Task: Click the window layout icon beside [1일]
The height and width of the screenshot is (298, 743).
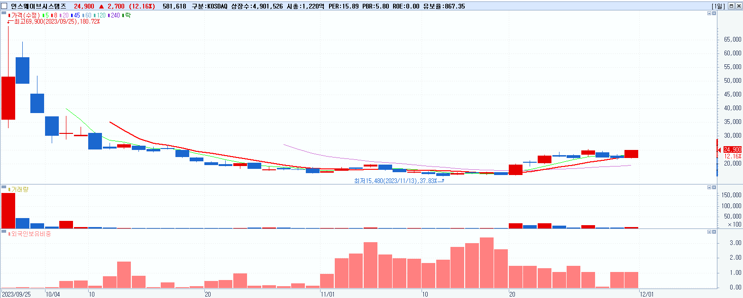Action: click(x=731, y=6)
